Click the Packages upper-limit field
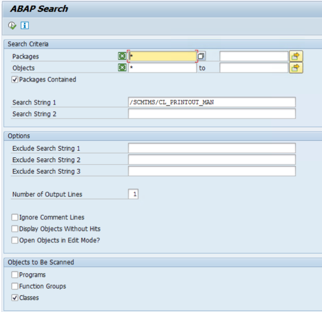Image resolution: width=322 pixels, height=312 pixels. (x=254, y=56)
